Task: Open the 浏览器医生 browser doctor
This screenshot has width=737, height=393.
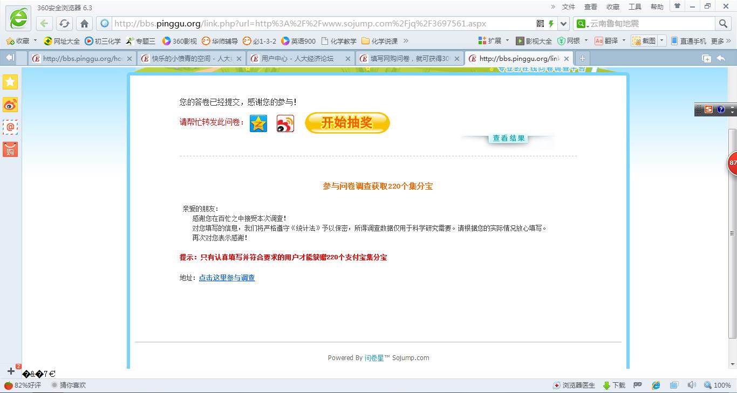Action: (574, 385)
